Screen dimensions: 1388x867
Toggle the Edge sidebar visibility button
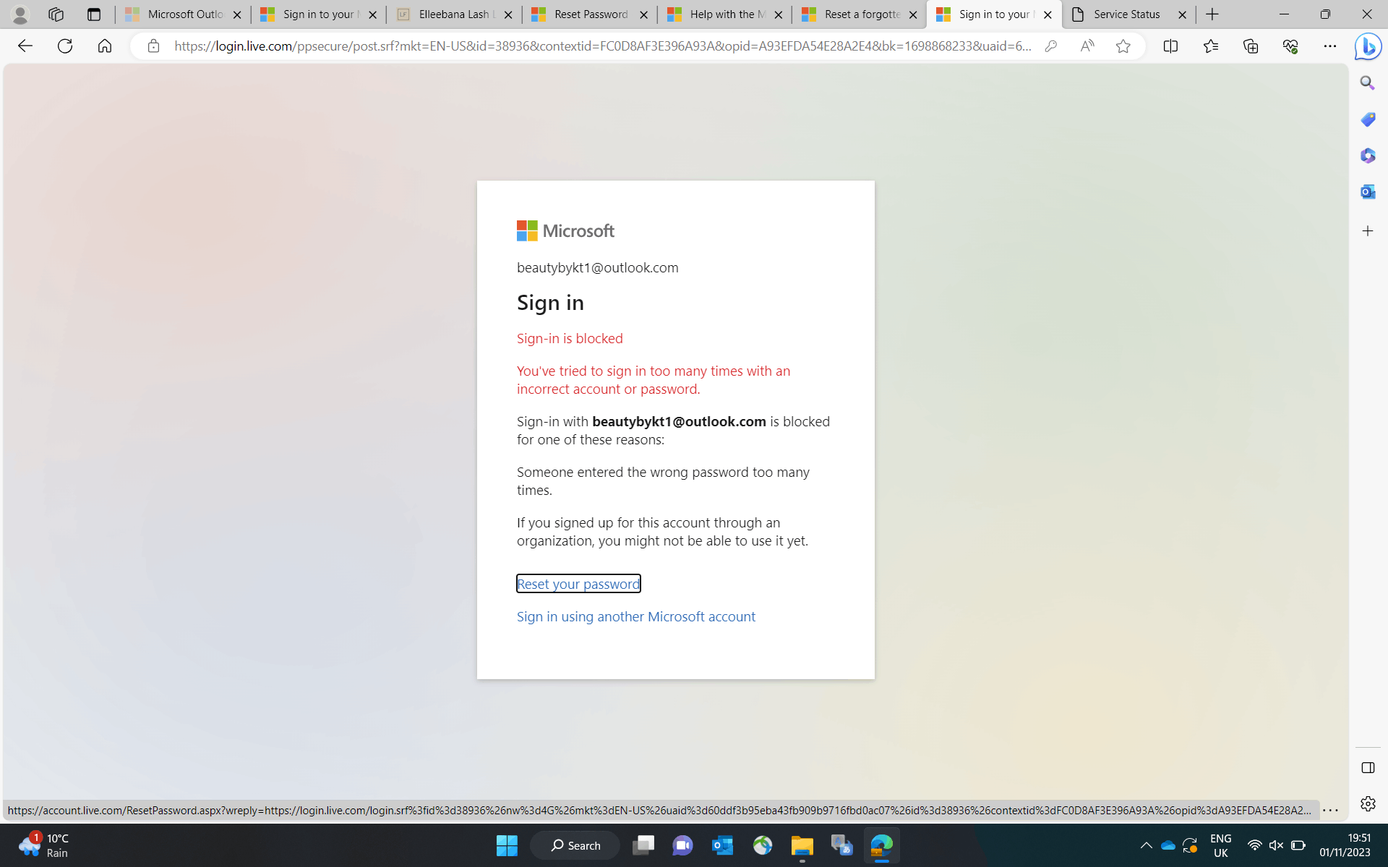(1367, 767)
